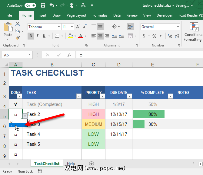Click the yellow Fill Color swatch

point(70,36)
